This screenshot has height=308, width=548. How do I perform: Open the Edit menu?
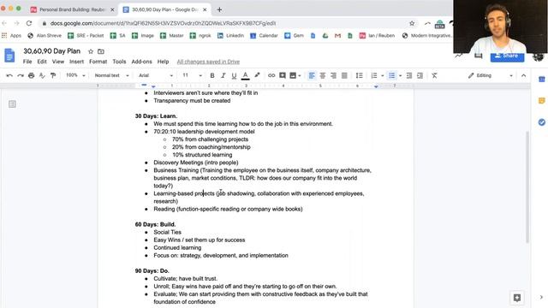click(x=42, y=62)
